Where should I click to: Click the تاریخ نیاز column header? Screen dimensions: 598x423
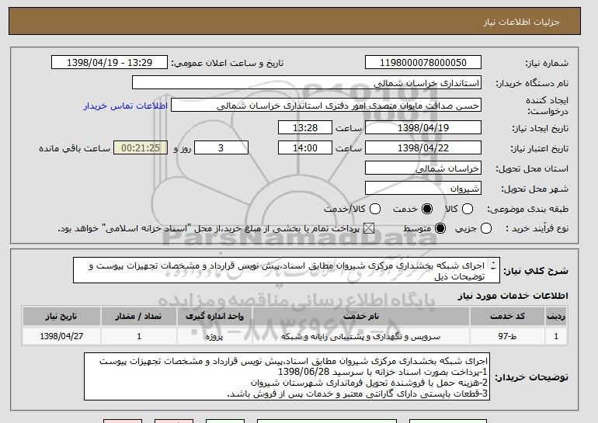[x=61, y=317]
